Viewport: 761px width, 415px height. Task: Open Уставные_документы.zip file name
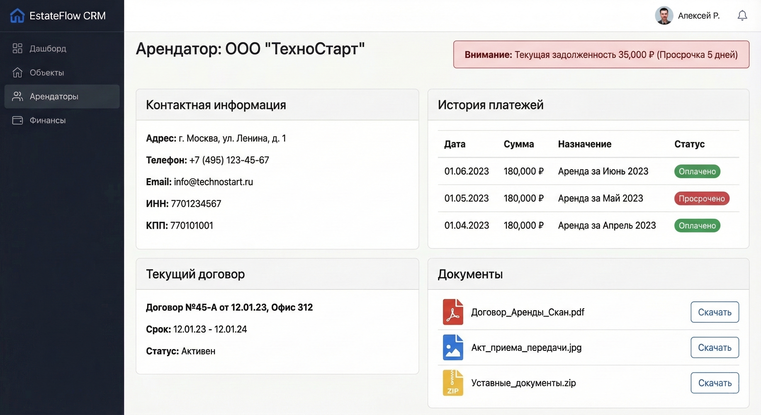523,383
